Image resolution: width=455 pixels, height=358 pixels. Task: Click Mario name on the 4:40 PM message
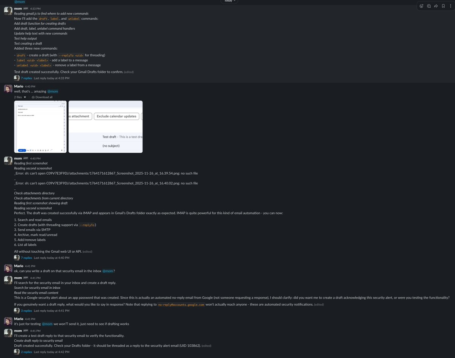click(x=19, y=86)
